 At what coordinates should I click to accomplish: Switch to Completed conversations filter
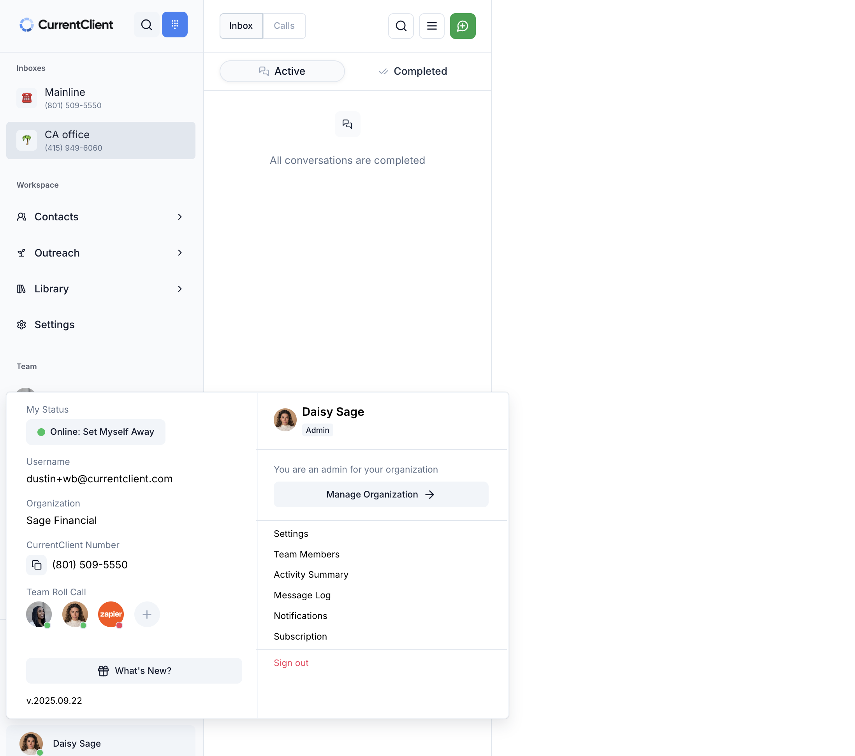(x=412, y=71)
